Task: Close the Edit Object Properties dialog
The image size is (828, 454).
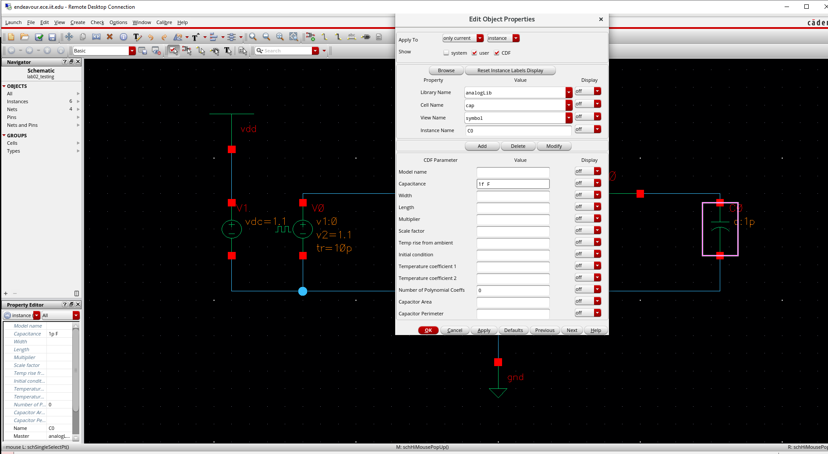Action: pos(601,19)
